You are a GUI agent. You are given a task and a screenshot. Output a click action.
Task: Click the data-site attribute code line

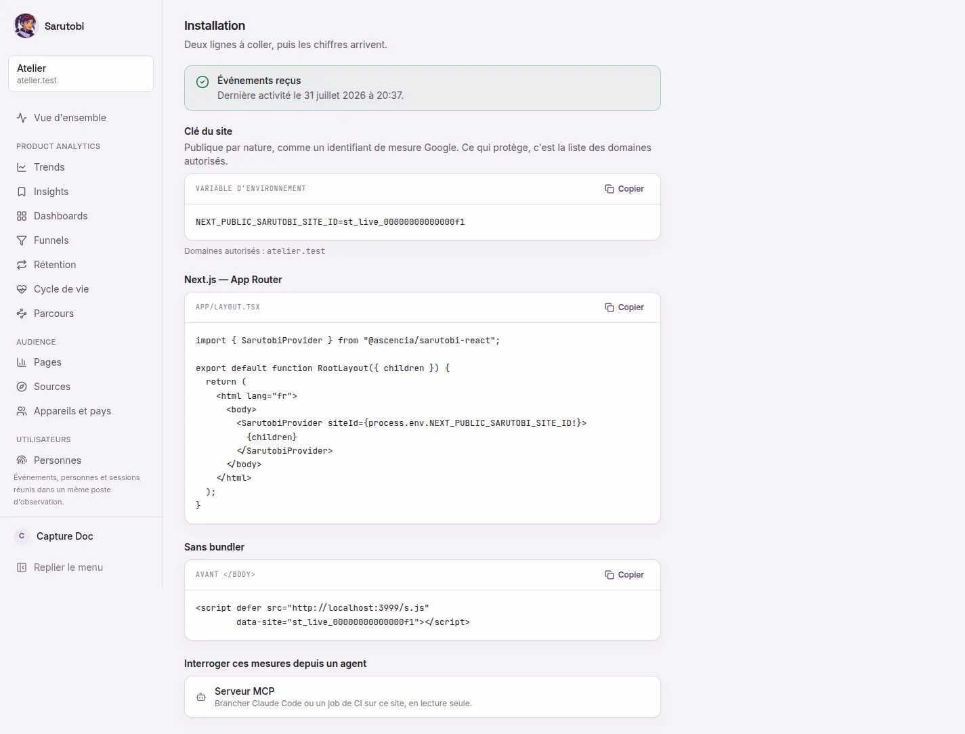point(353,622)
